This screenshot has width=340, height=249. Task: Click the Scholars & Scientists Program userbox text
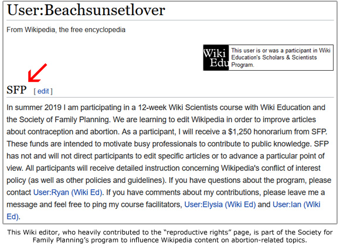[281, 57]
